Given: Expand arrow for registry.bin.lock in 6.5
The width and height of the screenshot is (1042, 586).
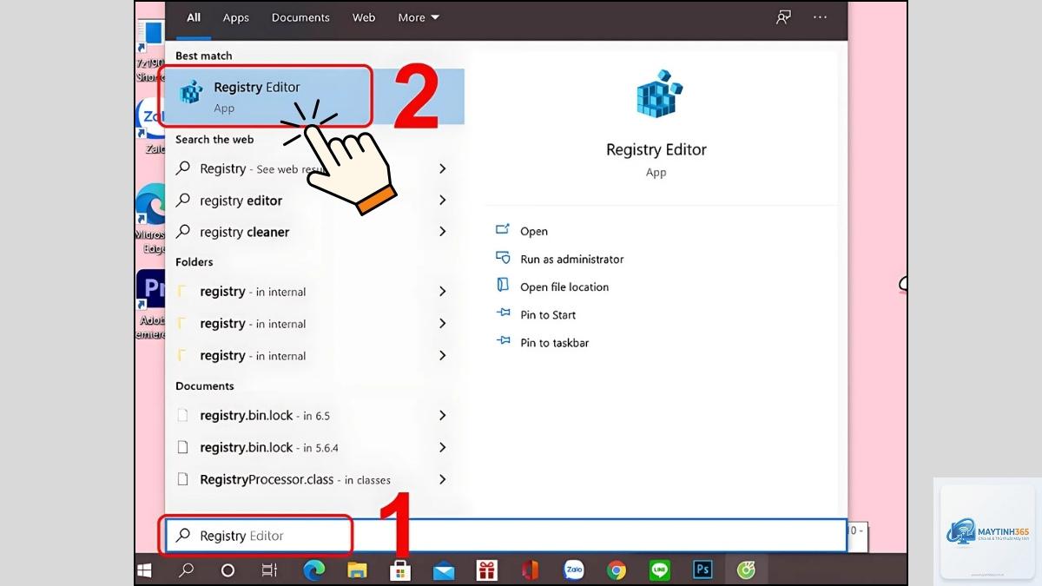Looking at the screenshot, I should [442, 415].
